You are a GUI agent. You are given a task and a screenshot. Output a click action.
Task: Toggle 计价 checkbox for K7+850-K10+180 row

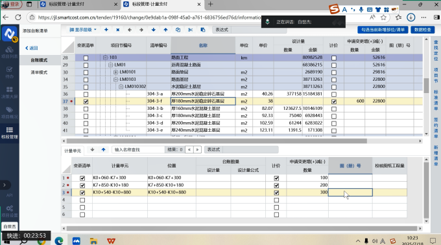276,186
